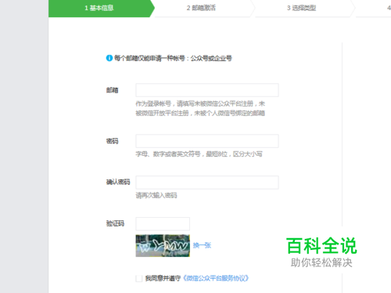
Task: Click the 确认密码 field label
Action: [118, 183]
